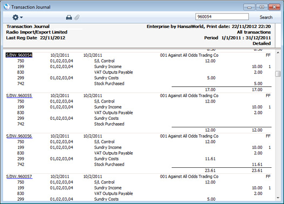This screenshot has width=284, height=204.
Task: Click 'Enterprise by HansaWorld' print date text
Action: 208,26
